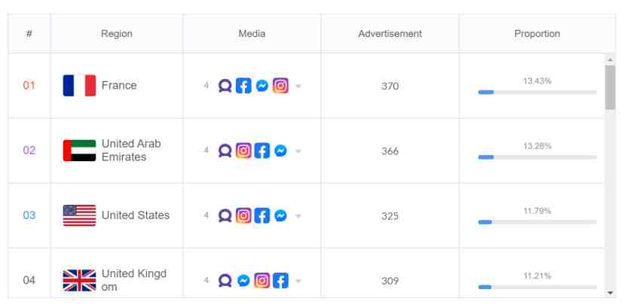Click the Region column header
Viewport: 626px width, 308px height.
pyautogui.click(x=117, y=34)
